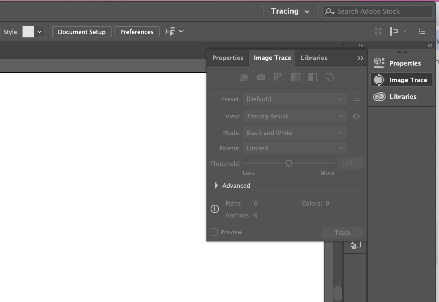
Task: Toggle the View eye icon
Action: tap(356, 116)
